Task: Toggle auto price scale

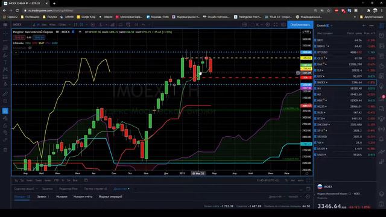Action: click(300, 181)
